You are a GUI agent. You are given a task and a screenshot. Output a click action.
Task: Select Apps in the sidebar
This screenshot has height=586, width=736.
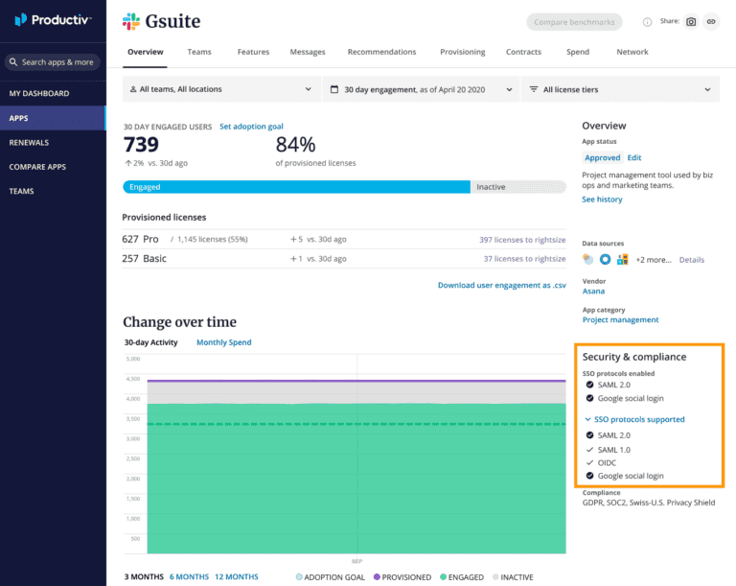[53, 118]
